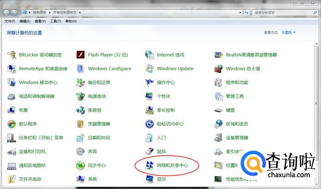This screenshot has height=189, width=321.
Task: Open 管理工具 icon
Action: click(x=218, y=96)
